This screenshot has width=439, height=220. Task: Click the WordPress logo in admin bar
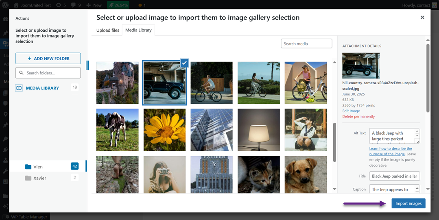(6, 5)
